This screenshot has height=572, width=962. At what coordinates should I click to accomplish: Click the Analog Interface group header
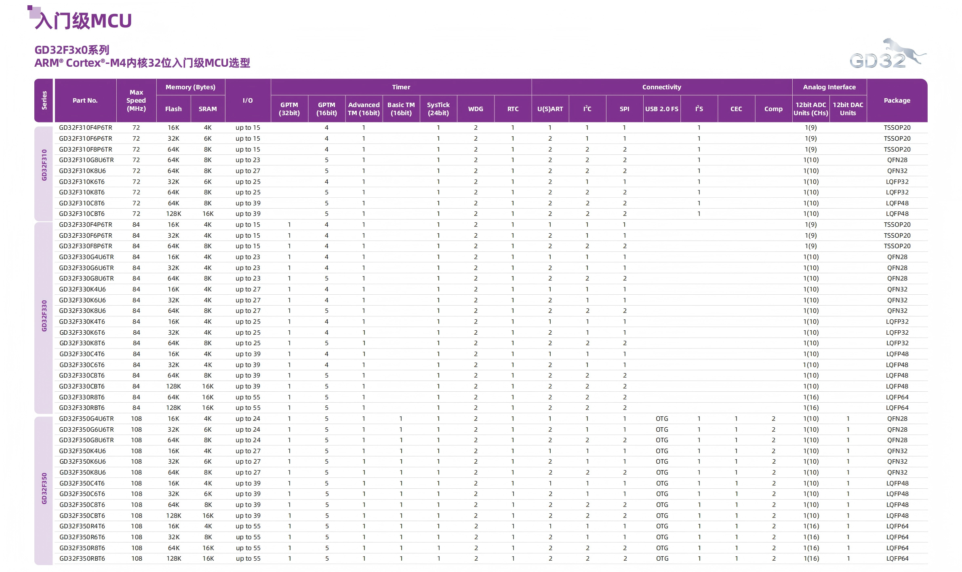coord(829,87)
